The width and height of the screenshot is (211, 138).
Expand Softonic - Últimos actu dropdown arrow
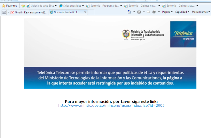197,6
